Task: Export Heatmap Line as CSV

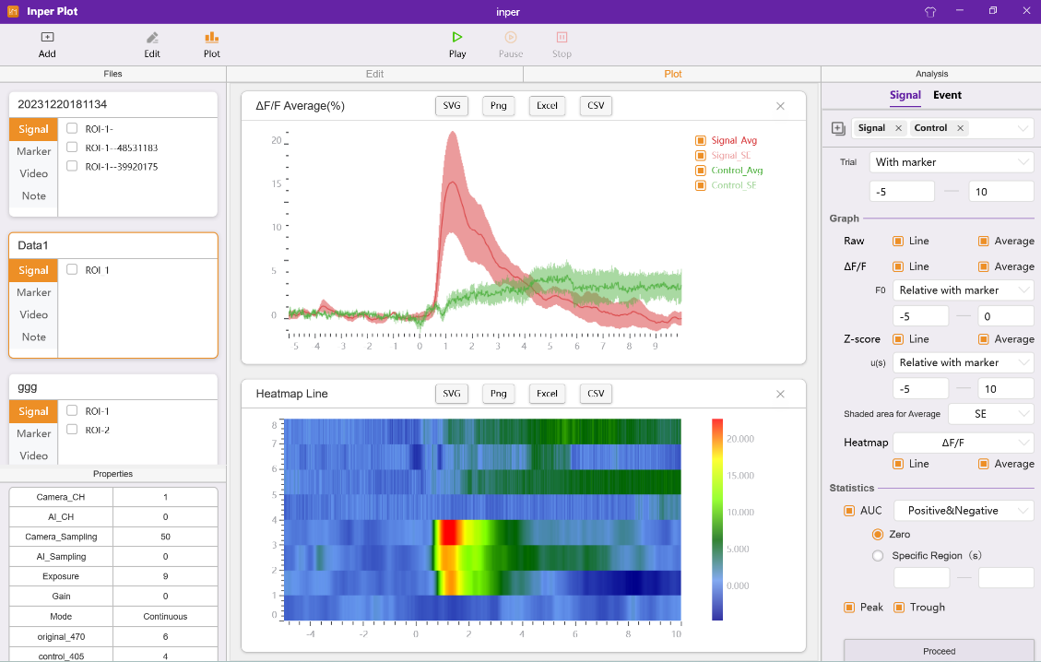Action: [x=596, y=394]
